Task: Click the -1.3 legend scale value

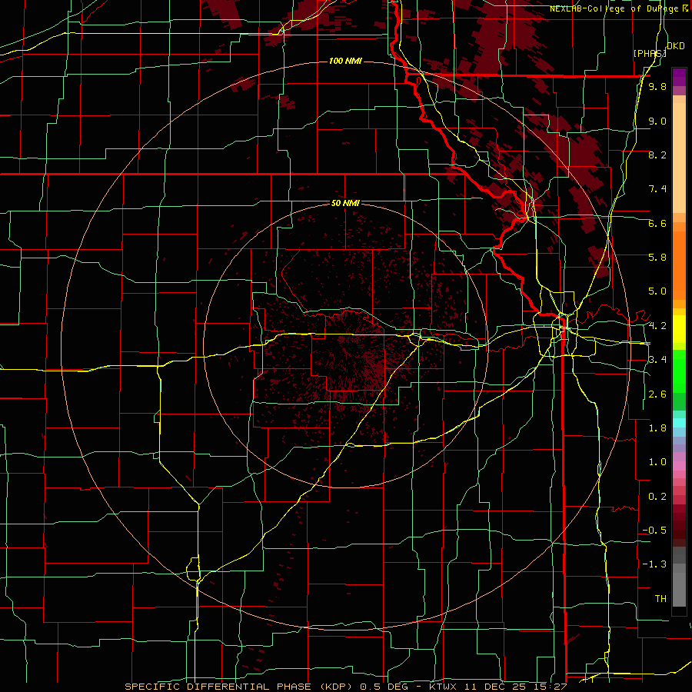Action: click(654, 564)
